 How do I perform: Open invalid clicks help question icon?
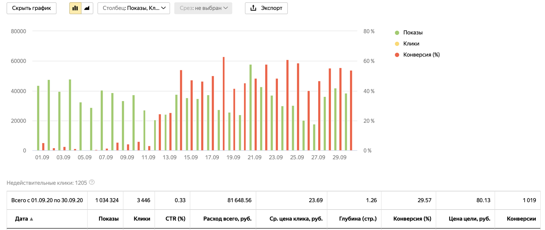tap(92, 182)
